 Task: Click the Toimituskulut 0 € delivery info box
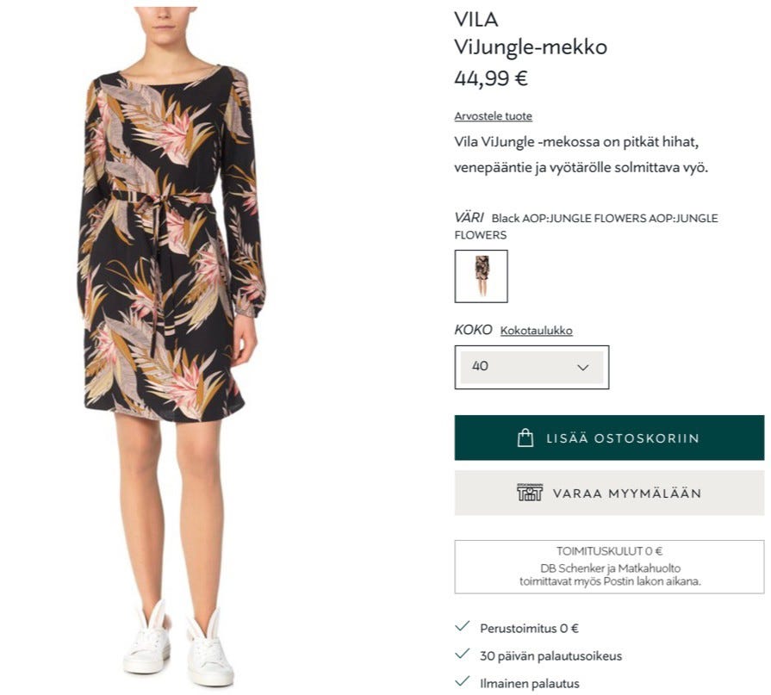[609, 567]
